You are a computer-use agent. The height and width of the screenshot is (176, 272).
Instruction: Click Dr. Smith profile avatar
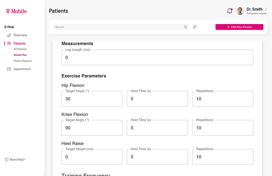point(240,11)
